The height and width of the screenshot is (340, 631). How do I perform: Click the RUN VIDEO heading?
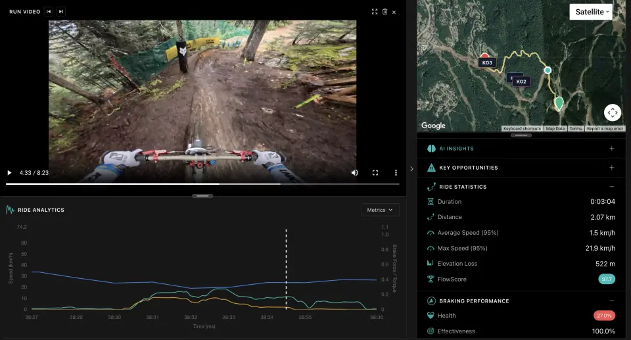[24, 12]
